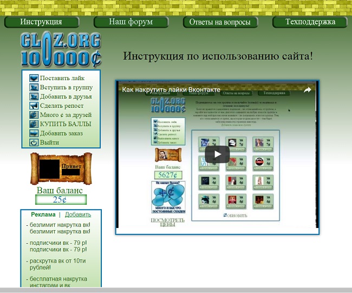Open Техподдержка support page
Screen dimensions: 352x293
(310, 22)
